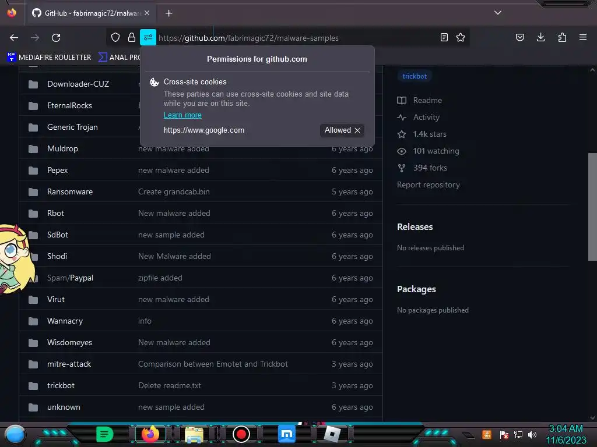Open the taskbar clock showing 3:04 AM

click(x=566, y=434)
